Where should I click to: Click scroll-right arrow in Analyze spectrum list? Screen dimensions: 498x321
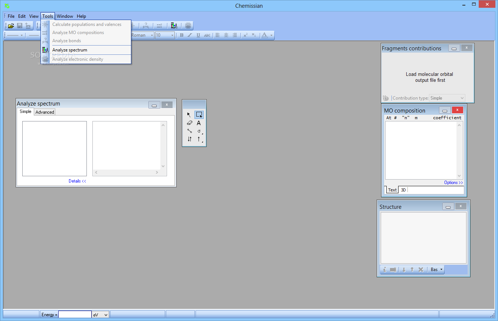[x=157, y=173]
